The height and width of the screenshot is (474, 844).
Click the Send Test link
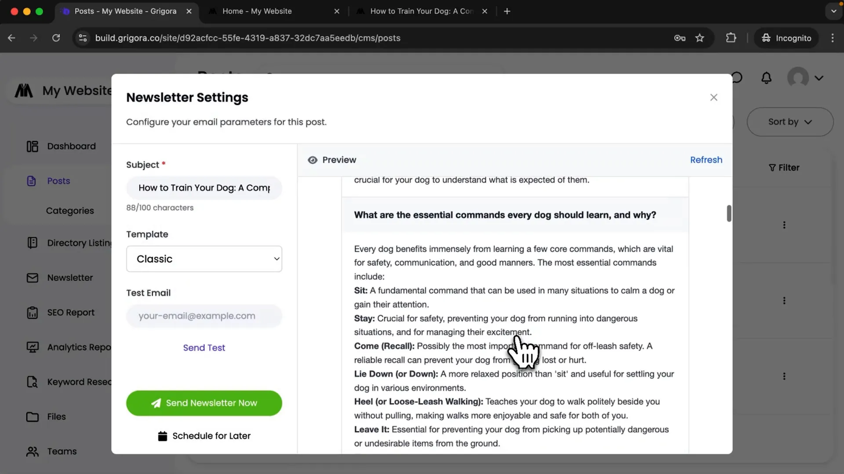pyautogui.click(x=204, y=347)
